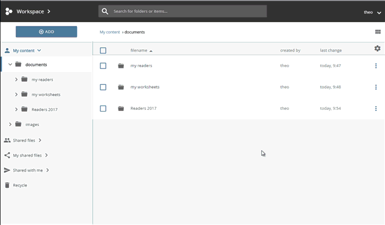Click 'today, 9:54' last change cell
This screenshot has height=225, width=385.
click(330, 108)
